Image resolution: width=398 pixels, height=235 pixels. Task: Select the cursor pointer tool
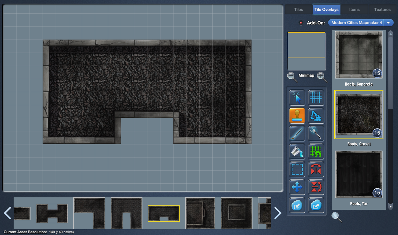[297, 97]
